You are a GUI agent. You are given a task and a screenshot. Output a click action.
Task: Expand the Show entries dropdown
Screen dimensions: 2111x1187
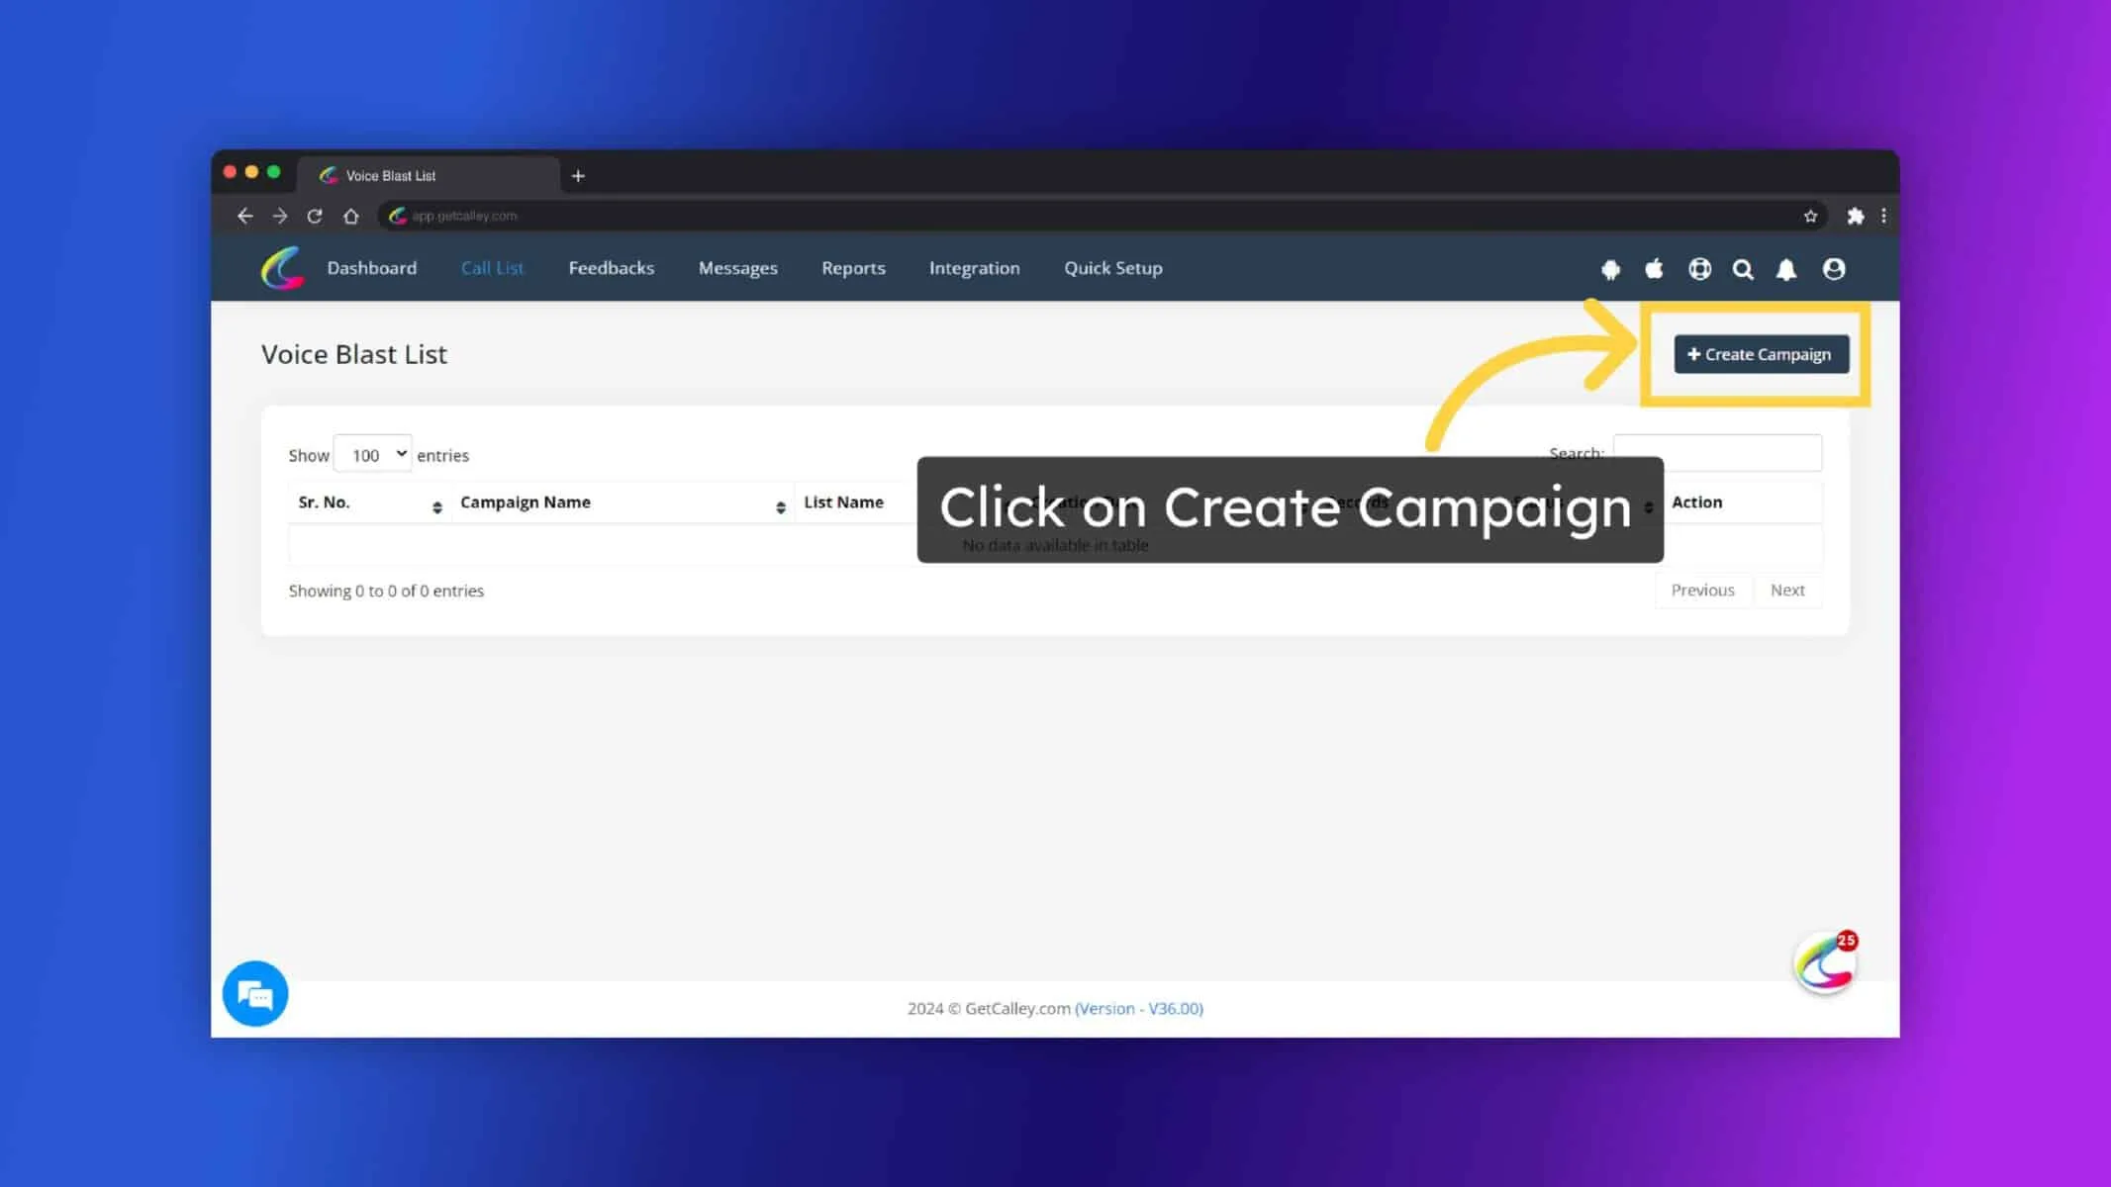click(373, 454)
